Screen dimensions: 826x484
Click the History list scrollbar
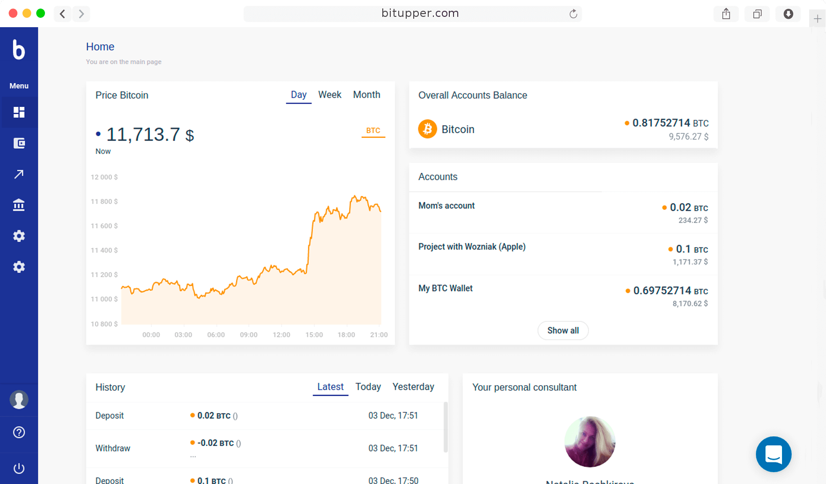446,426
